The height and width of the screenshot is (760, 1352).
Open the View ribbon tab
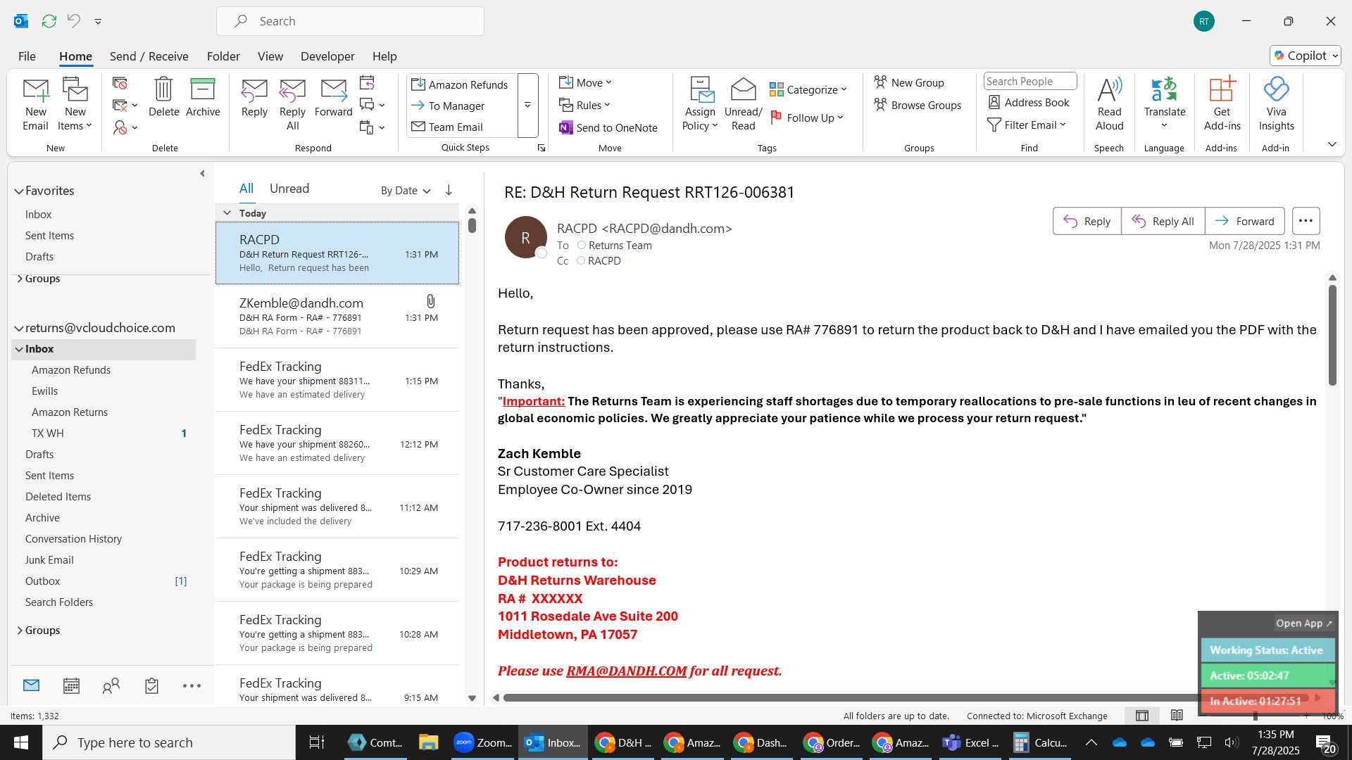[x=270, y=56]
